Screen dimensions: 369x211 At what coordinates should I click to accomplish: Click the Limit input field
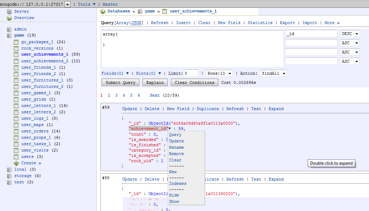(191, 73)
